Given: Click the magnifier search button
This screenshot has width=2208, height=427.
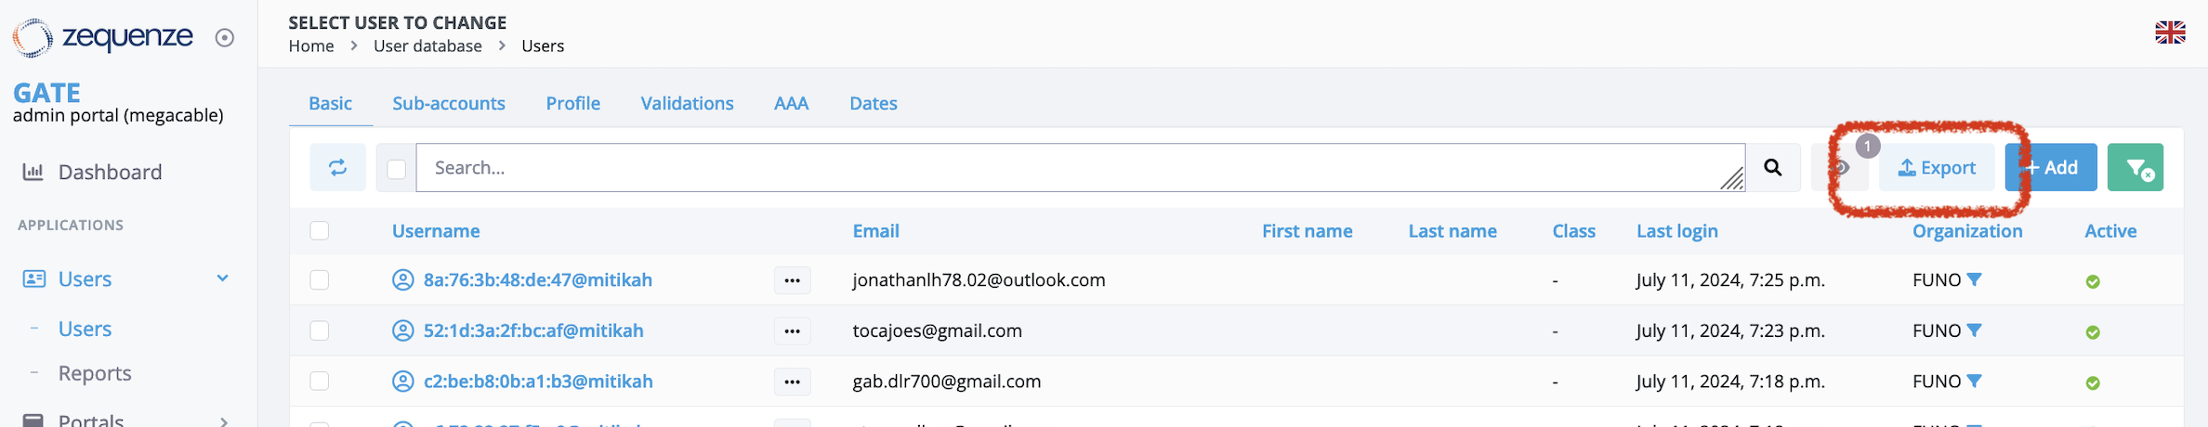Looking at the screenshot, I should click(x=1773, y=168).
